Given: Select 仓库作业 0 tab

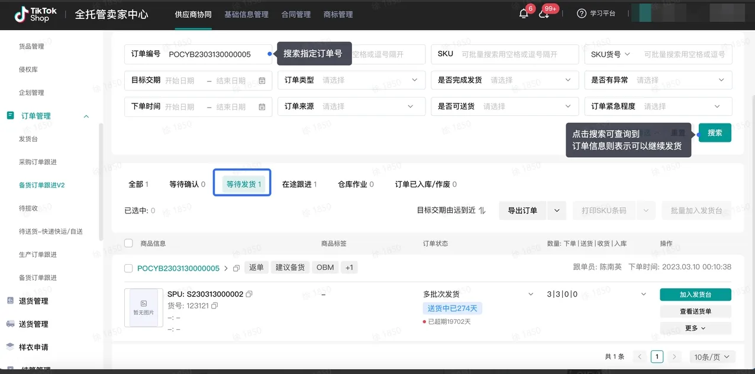Looking at the screenshot, I should [356, 184].
